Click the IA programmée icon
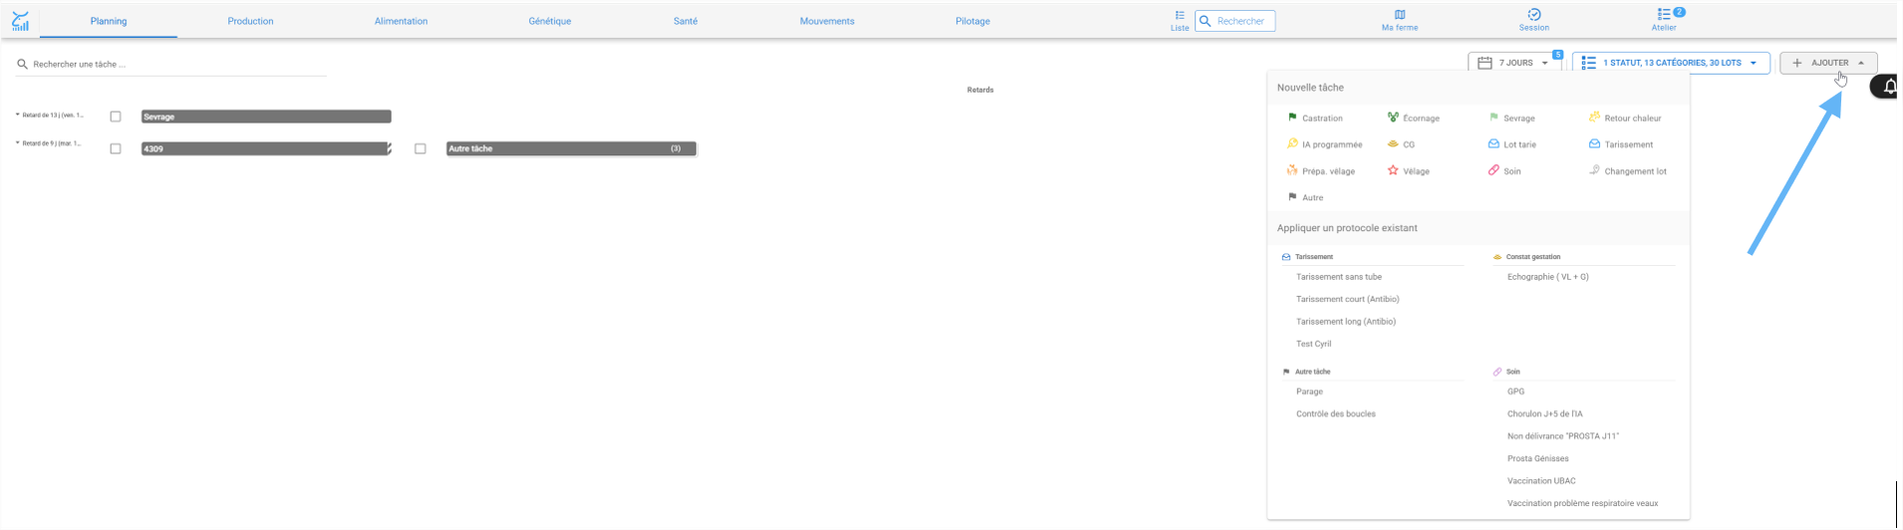The image size is (1903, 530). 1292,143
